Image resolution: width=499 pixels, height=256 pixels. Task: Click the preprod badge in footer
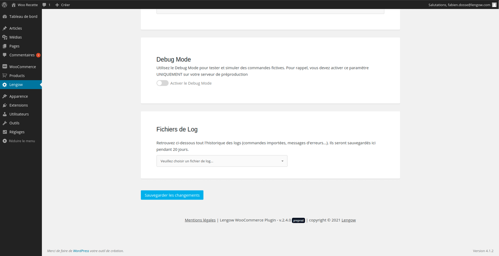pos(298,220)
